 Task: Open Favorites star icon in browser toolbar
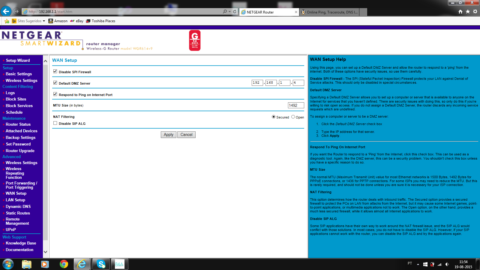coord(468,11)
